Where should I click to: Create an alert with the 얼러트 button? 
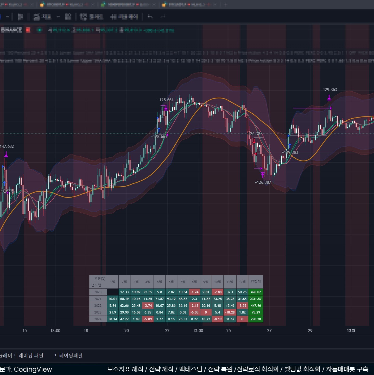point(92,17)
